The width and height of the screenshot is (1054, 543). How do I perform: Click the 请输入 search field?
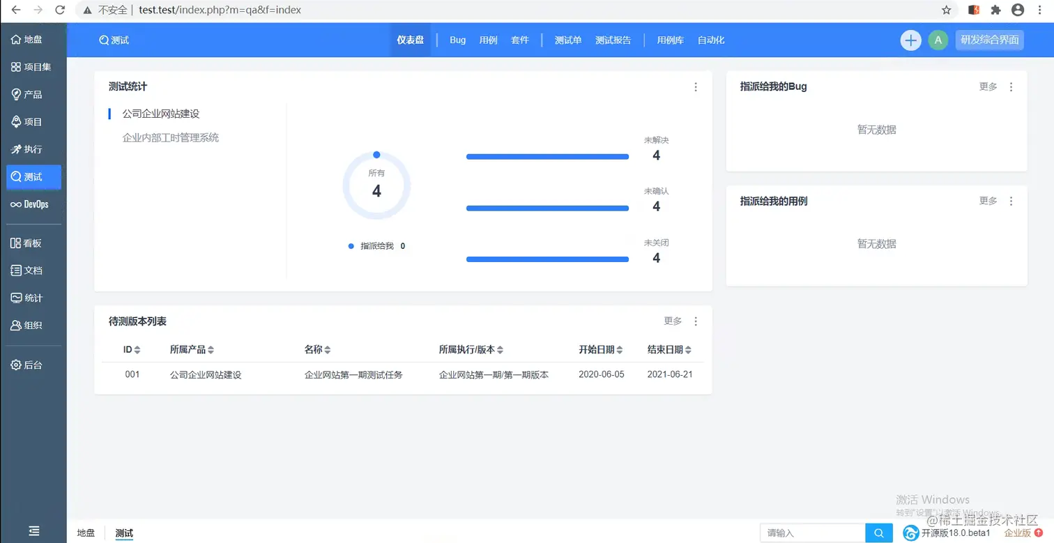[813, 533]
